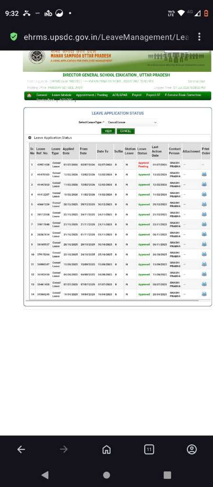
Task: Open the General menu
Action: pyautogui.click(x=41, y=95)
